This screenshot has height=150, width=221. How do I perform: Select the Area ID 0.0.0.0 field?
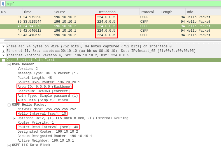[x=45, y=87]
